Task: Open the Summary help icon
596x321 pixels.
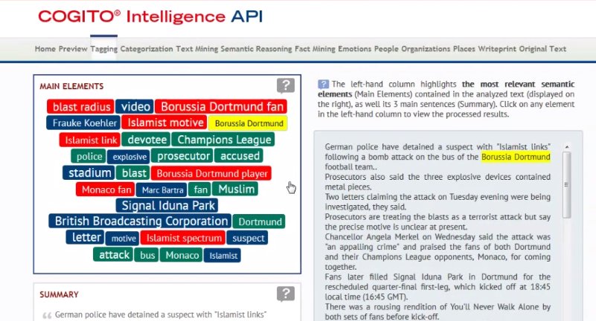Action: 286,294
